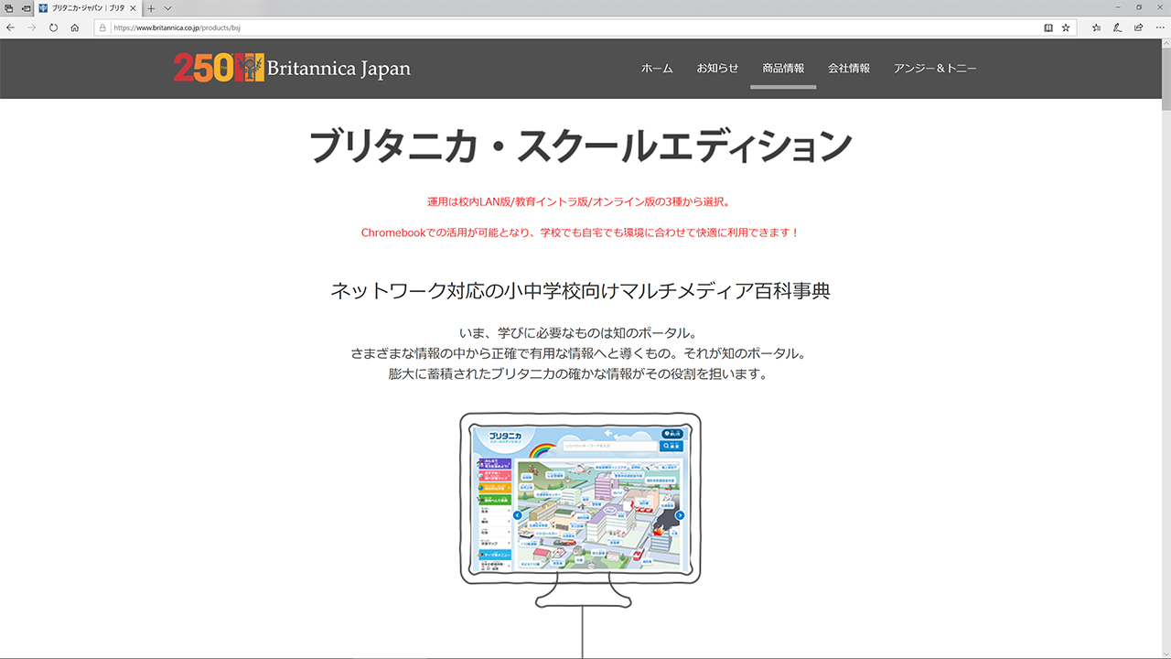Click the Britannica Japan 250 logo
The image size is (1171, 659).
[292, 68]
